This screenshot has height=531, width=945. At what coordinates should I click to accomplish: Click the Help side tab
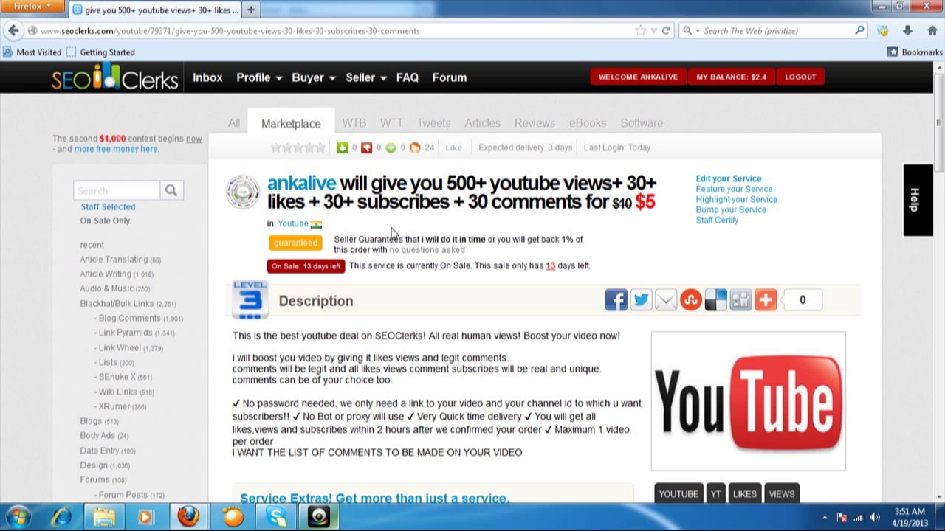tap(918, 200)
